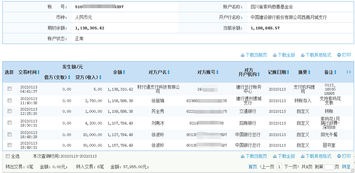Click the page number input field
Viewport: 355px width, 173px height.
pos(329,167)
